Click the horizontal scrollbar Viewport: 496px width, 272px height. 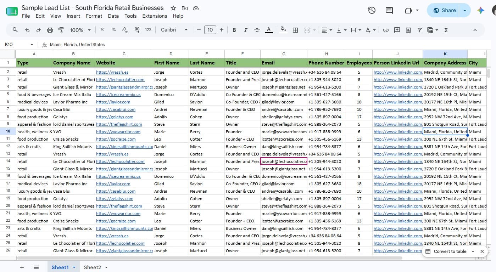(x=209, y=258)
